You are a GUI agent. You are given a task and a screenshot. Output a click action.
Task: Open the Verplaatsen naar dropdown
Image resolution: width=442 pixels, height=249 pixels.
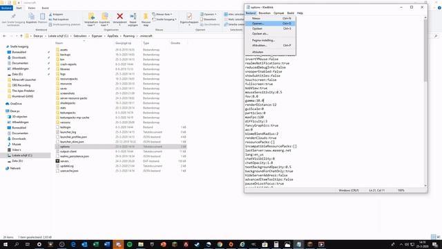pos(91,19)
